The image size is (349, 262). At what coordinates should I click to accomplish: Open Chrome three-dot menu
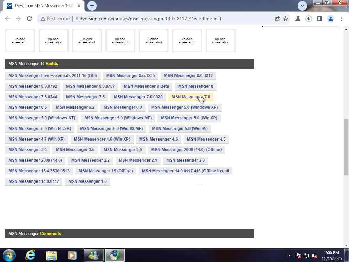342,19
